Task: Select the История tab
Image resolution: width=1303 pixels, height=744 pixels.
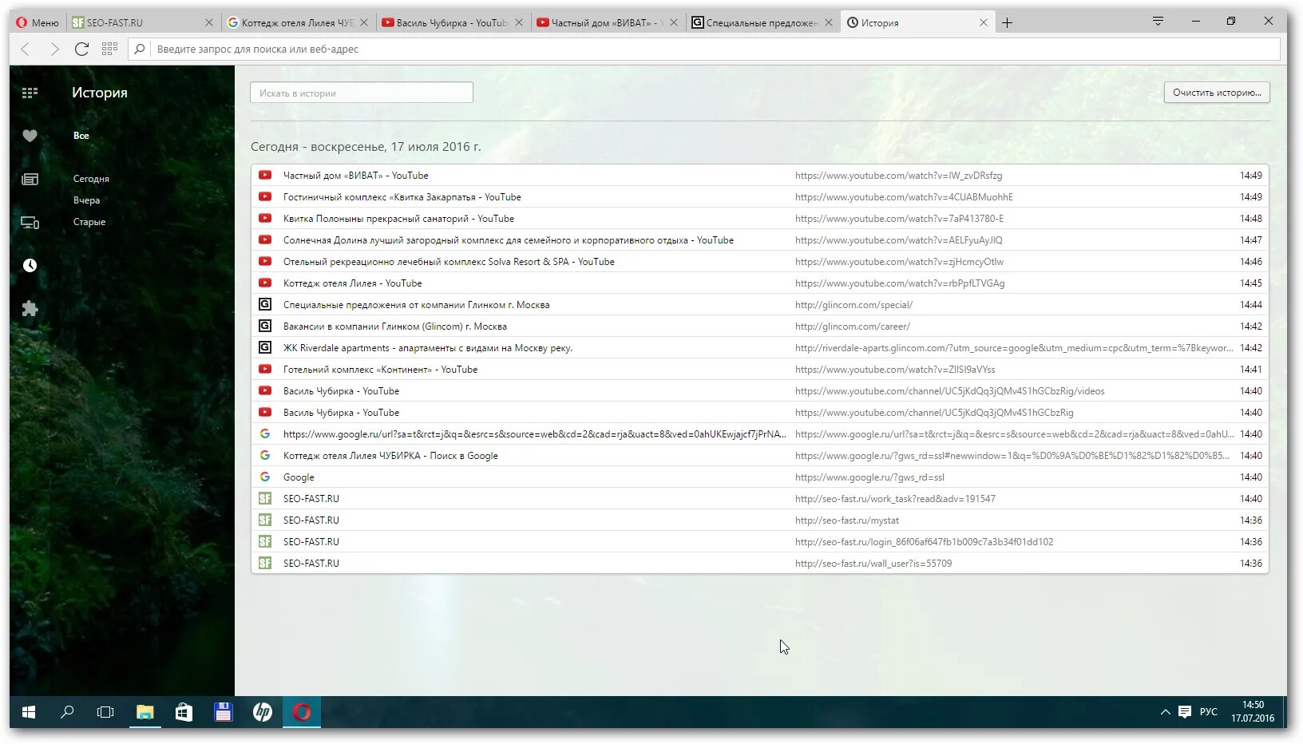Action: point(917,23)
